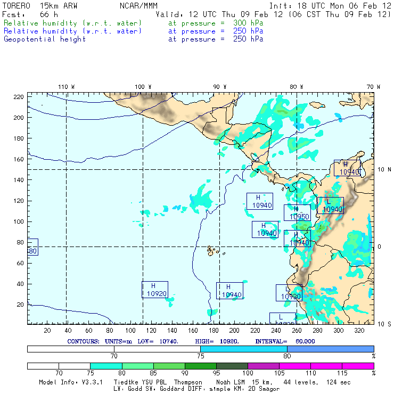The image size is (394, 394).
Task: Click the "Model Info: V3.3.1" text
Action: (x=71, y=382)
